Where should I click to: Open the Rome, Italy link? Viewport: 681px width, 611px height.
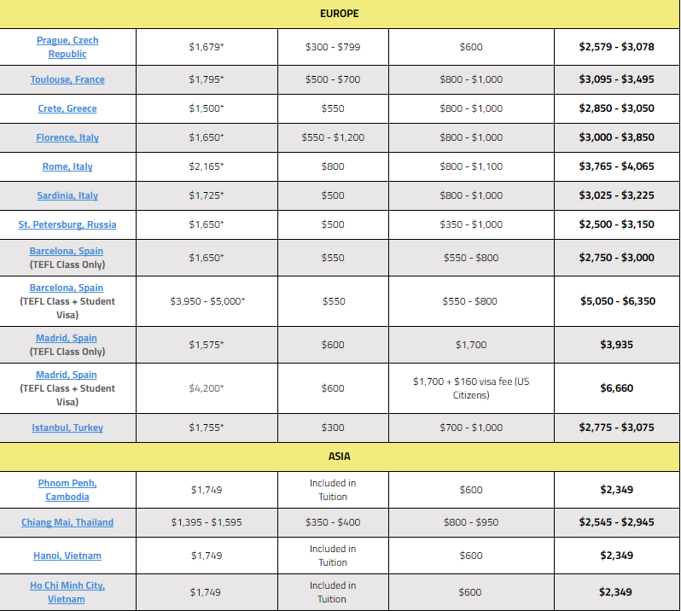point(67,166)
